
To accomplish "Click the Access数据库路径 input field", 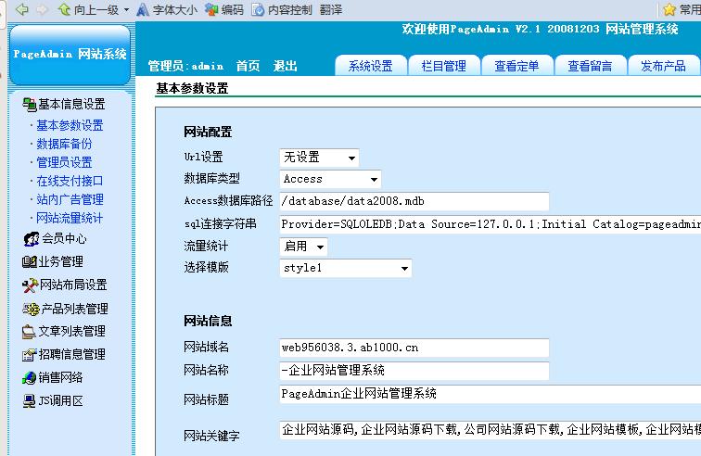I will click(414, 201).
